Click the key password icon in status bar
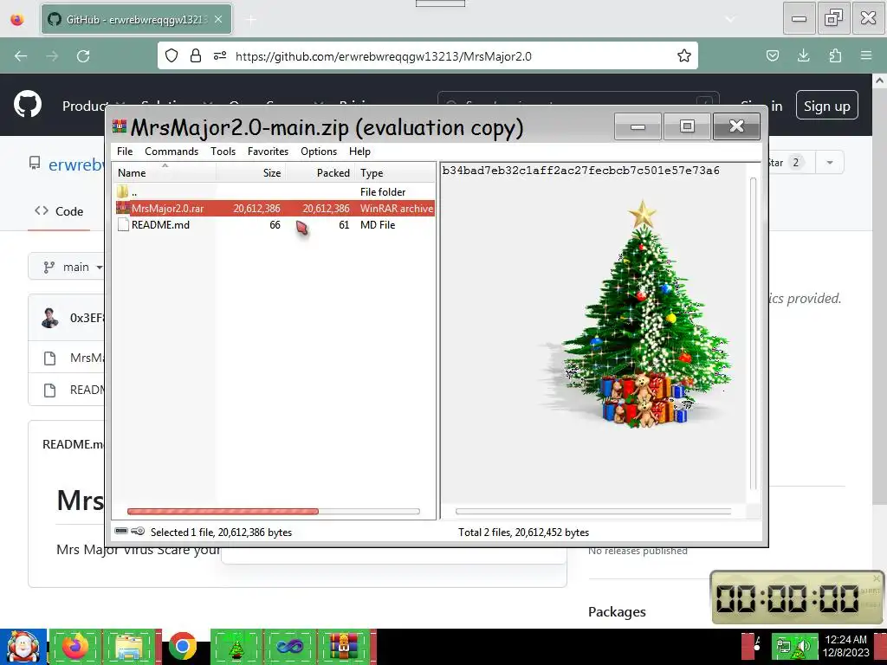This screenshot has height=665, width=887. (138, 531)
